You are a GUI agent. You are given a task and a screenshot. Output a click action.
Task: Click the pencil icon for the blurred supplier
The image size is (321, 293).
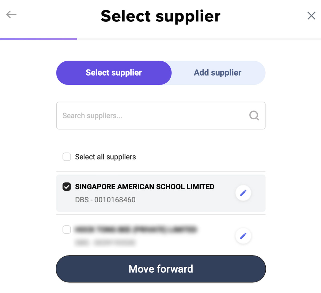[243, 236]
